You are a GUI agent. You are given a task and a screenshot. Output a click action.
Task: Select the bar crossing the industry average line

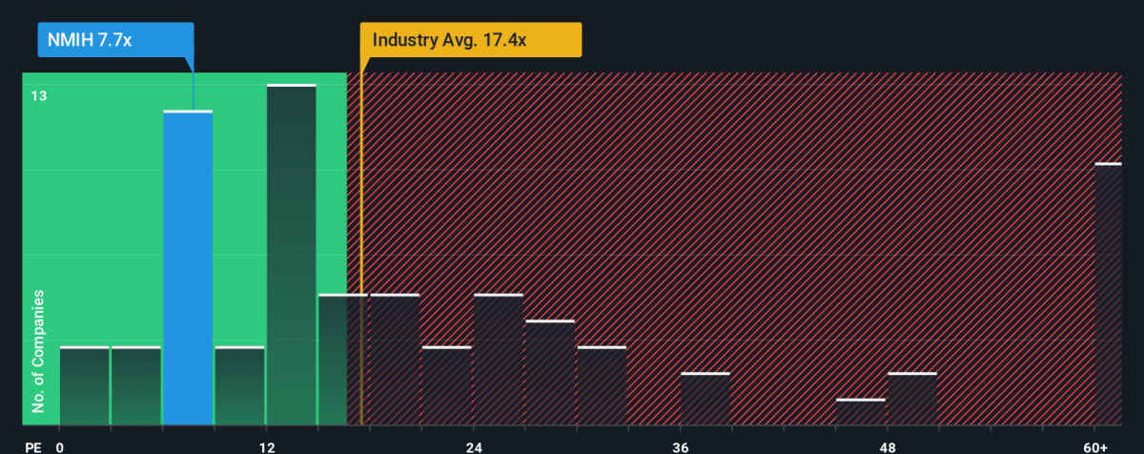(343, 360)
